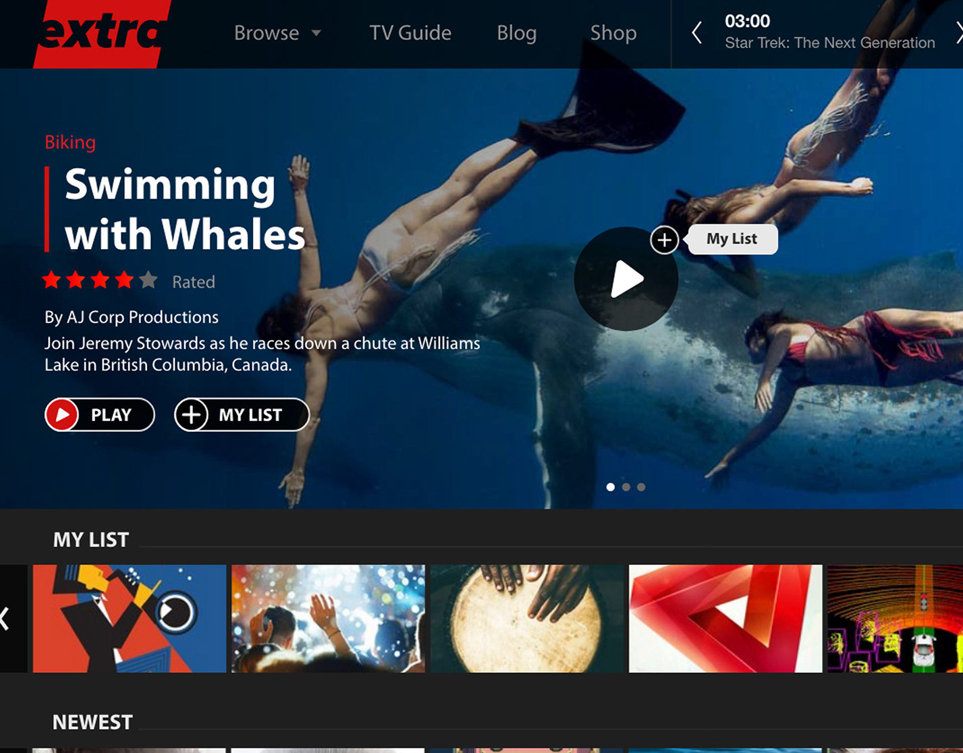Screen dimensions: 963x753
Task: Open the concert crowd thumbnail
Action: (x=328, y=619)
